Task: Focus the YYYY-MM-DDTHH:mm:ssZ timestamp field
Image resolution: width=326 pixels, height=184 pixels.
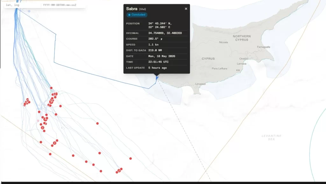Action: (63, 5)
